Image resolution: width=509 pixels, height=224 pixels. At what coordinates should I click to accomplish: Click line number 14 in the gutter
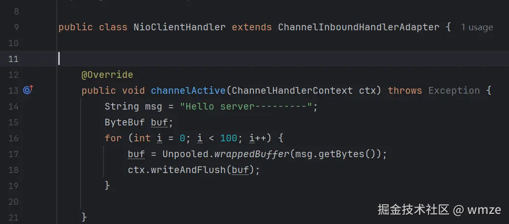(x=13, y=106)
